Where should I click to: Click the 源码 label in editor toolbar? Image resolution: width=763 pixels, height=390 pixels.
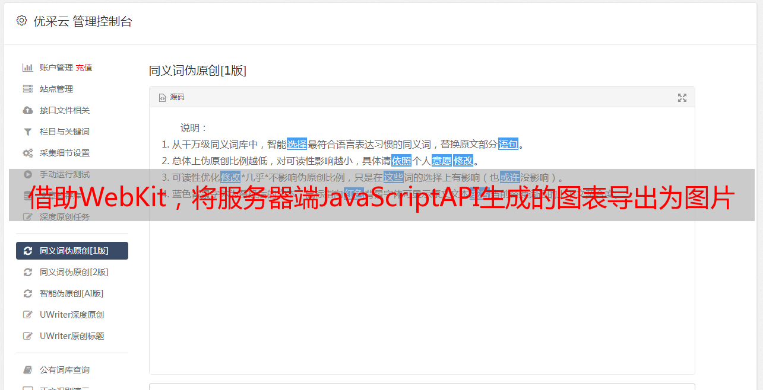[177, 97]
